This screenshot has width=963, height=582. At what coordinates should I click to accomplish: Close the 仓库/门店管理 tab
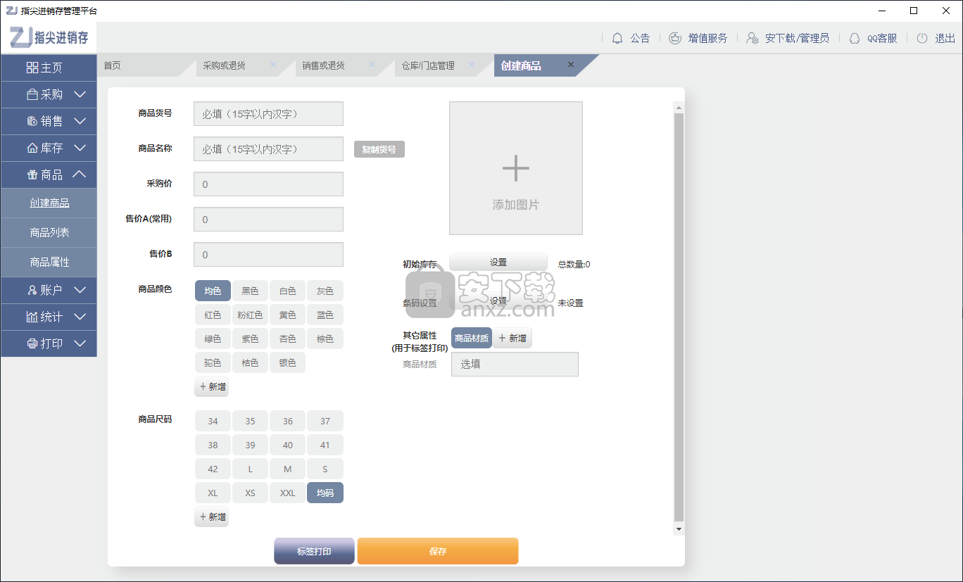[472, 65]
